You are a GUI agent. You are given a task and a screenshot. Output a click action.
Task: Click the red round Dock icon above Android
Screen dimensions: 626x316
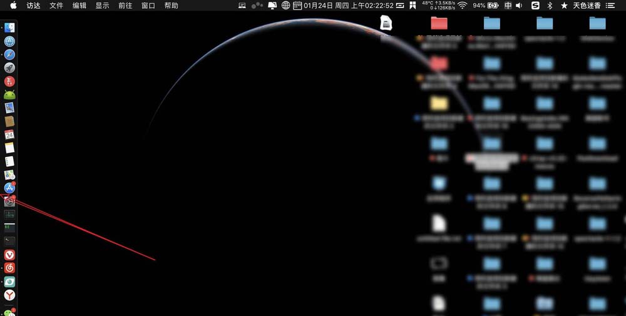9,81
